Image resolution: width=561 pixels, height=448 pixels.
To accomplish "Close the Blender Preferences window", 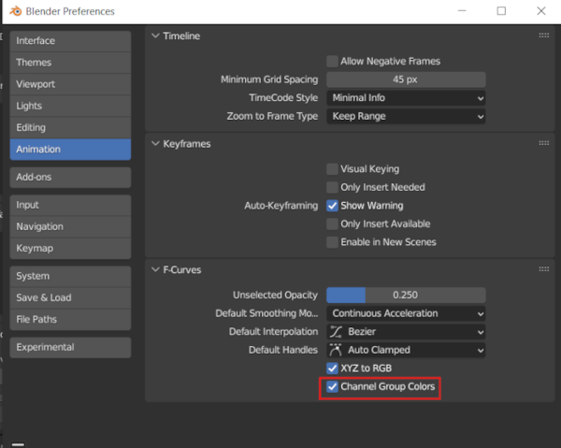I will click(x=541, y=11).
